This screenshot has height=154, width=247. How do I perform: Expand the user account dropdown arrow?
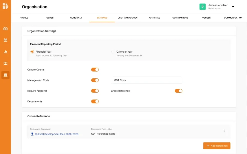pyautogui.click(x=233, y=7)
